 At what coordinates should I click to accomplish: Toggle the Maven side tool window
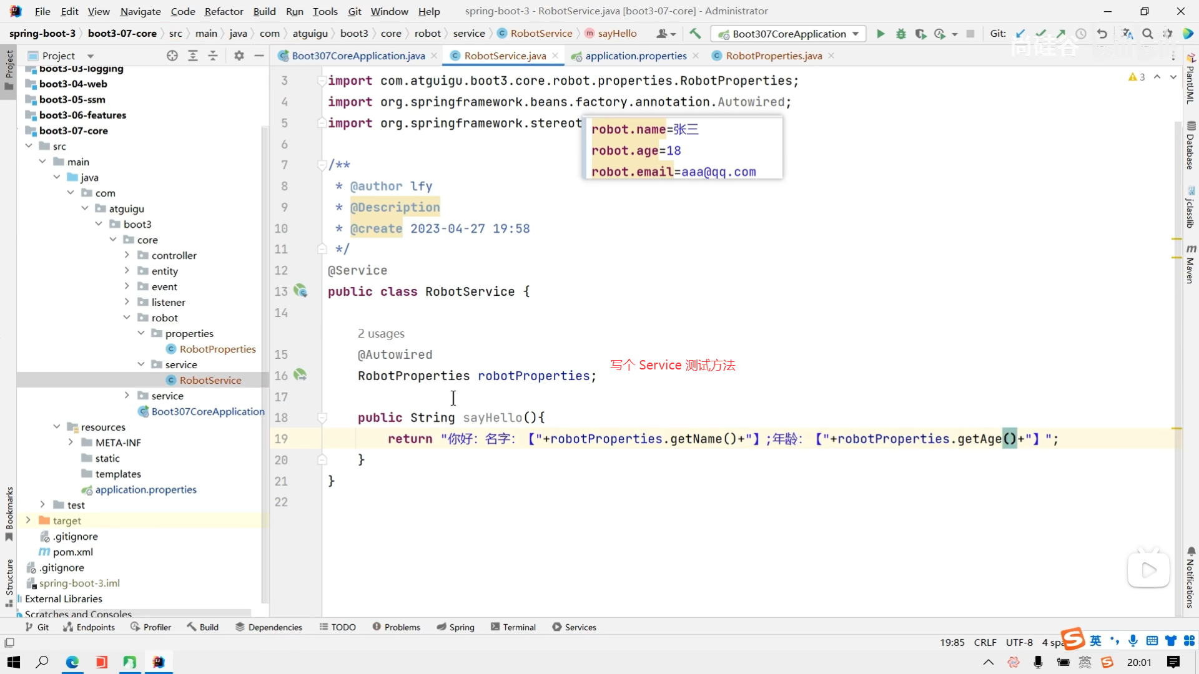(x=1190, y=264)
